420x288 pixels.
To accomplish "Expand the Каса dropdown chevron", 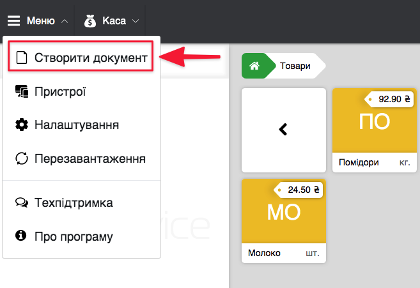I will tap(136, 21).
